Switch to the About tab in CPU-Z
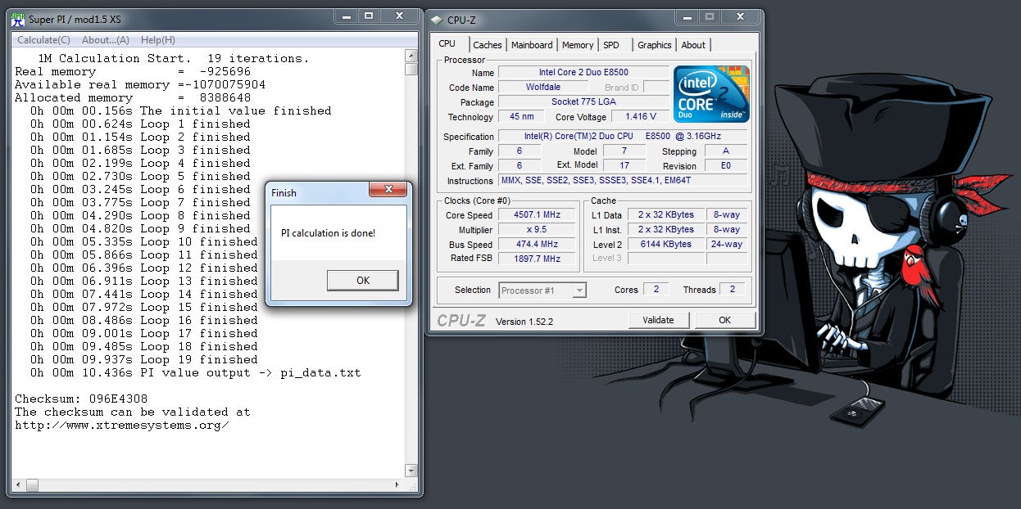Viewport: 1021px width, 509px height. pos(693,45)
